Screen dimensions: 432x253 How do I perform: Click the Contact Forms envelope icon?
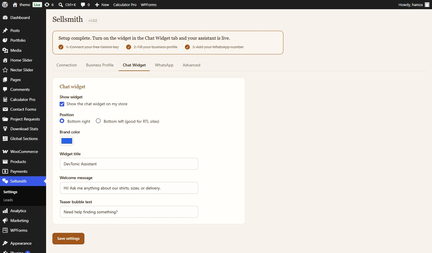[5, 109]
